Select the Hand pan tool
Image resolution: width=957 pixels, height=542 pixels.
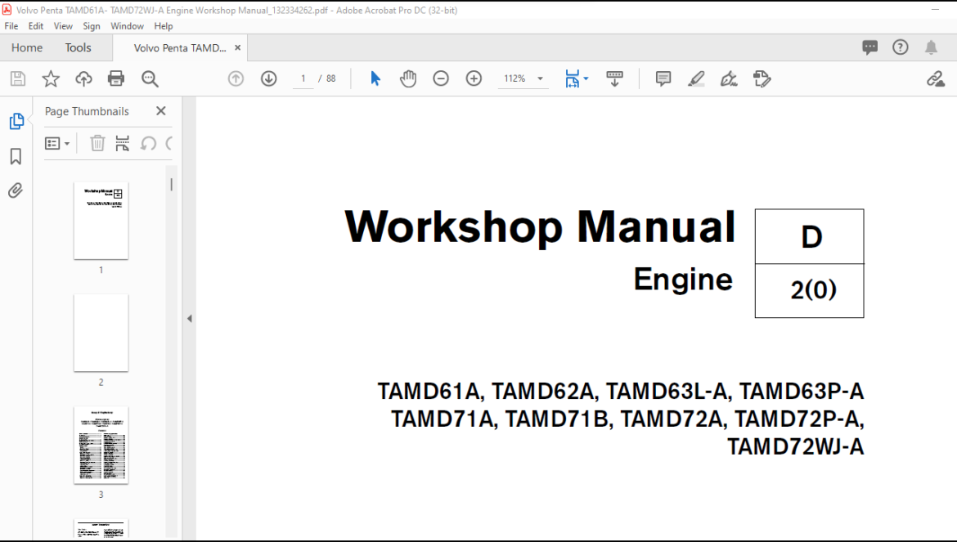pos(407,78)
